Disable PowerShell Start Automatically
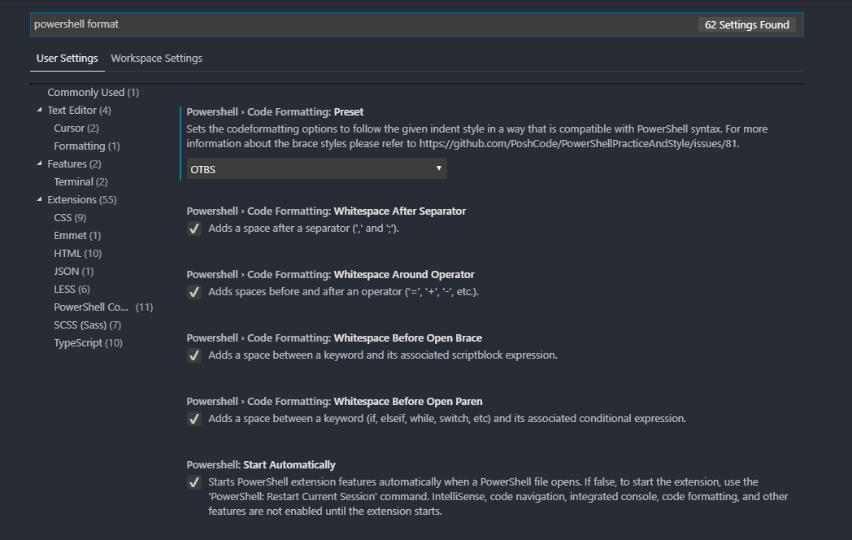 pos(193,482)
